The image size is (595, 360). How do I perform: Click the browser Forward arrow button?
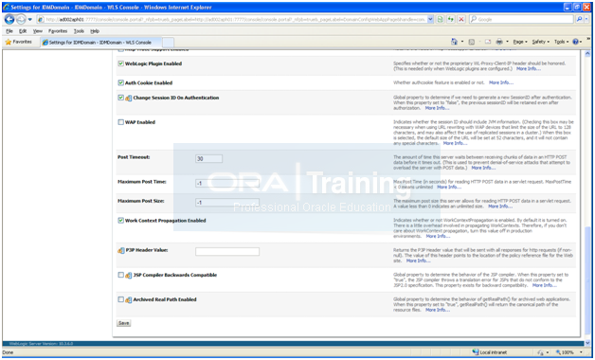(21, 19)
